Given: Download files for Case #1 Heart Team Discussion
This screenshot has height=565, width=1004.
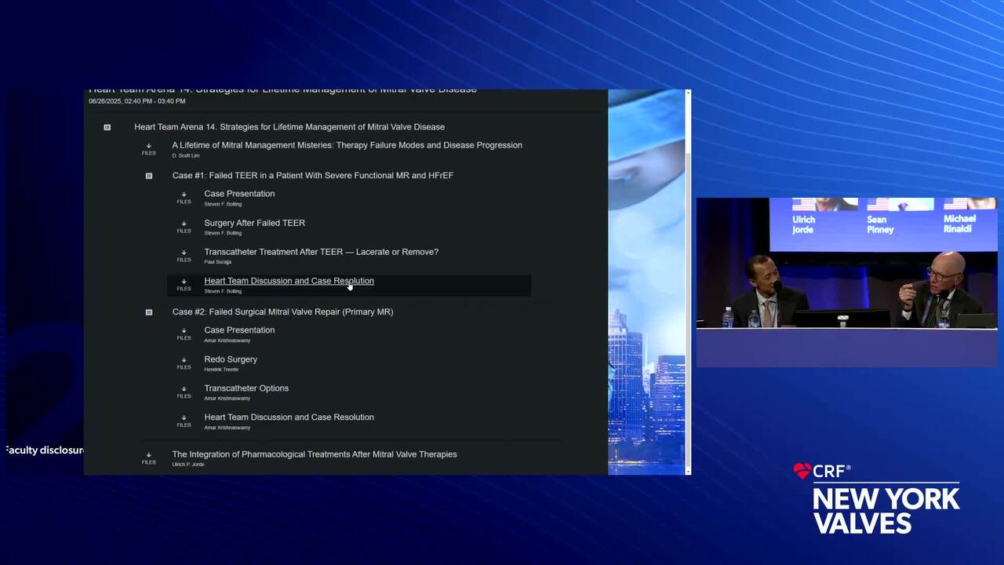Looking at the screenshot, I should 184,285.
